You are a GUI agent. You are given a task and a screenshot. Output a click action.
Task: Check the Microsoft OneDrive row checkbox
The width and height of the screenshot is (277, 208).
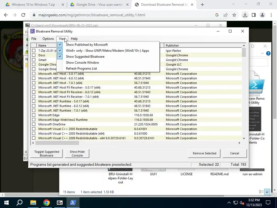tap(34, 124)
